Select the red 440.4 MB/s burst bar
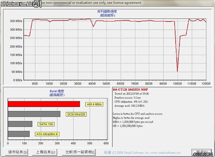This screenshot has height=157, width=215. pos(44,104)
